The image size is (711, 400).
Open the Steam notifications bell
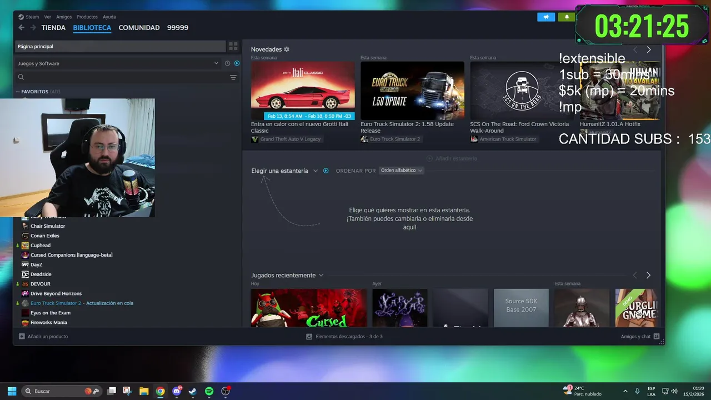click(x=567, y=17)
